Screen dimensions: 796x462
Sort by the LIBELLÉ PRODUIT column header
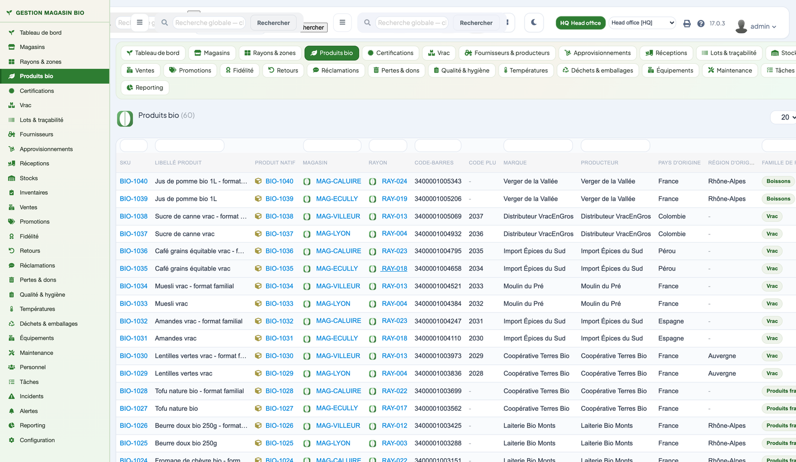coord(178,163)
